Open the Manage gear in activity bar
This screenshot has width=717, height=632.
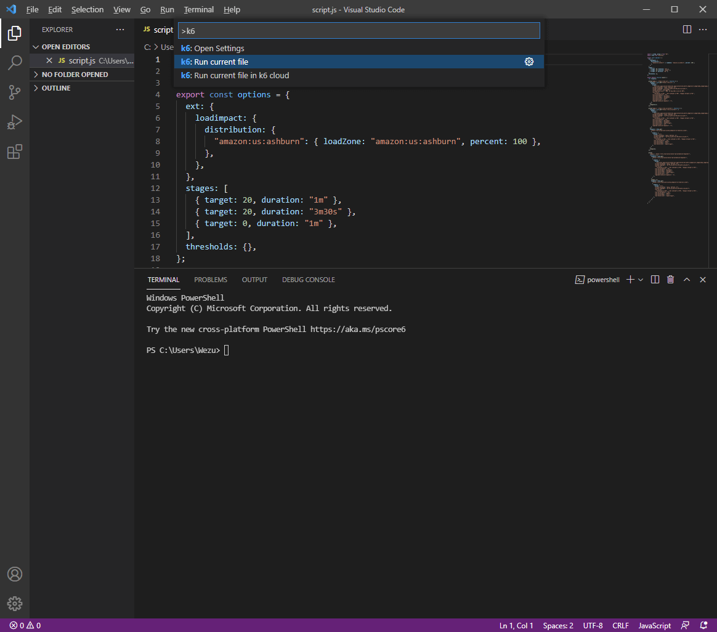pyautogui.click(x=15, y=604)
